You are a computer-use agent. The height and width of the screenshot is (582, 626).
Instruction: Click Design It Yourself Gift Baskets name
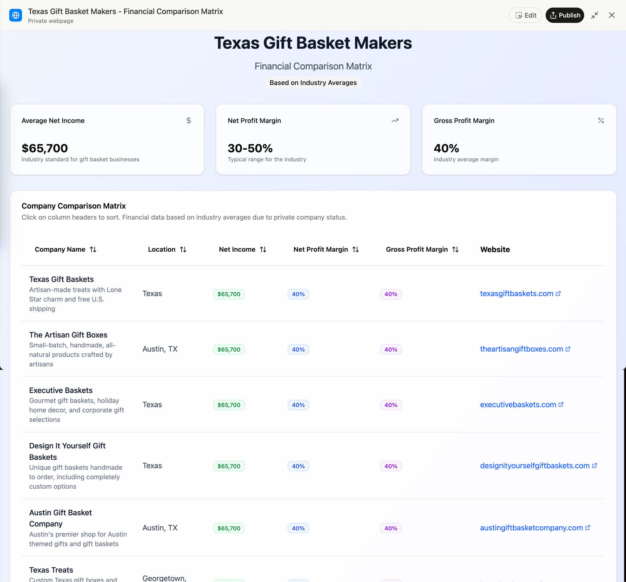[67, 451]
